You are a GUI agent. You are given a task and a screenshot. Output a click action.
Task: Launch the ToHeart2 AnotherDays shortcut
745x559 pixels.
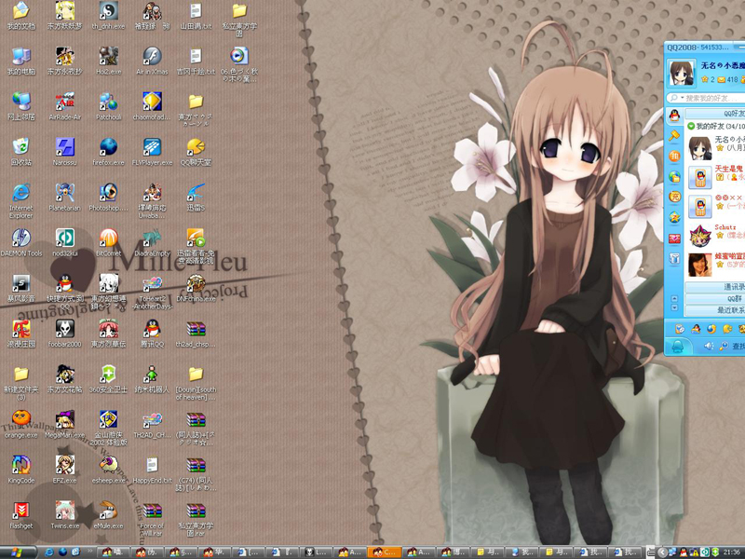[152, 293]
